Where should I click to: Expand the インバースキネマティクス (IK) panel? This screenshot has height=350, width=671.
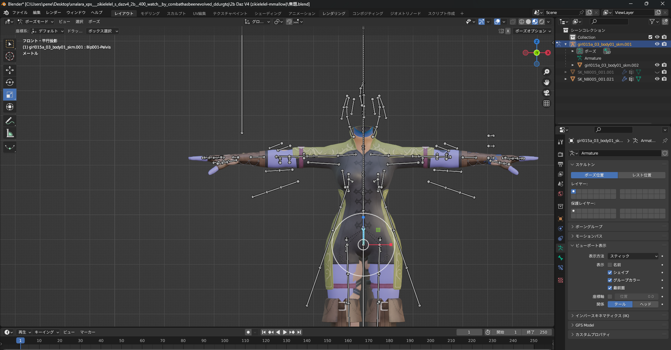602,316
